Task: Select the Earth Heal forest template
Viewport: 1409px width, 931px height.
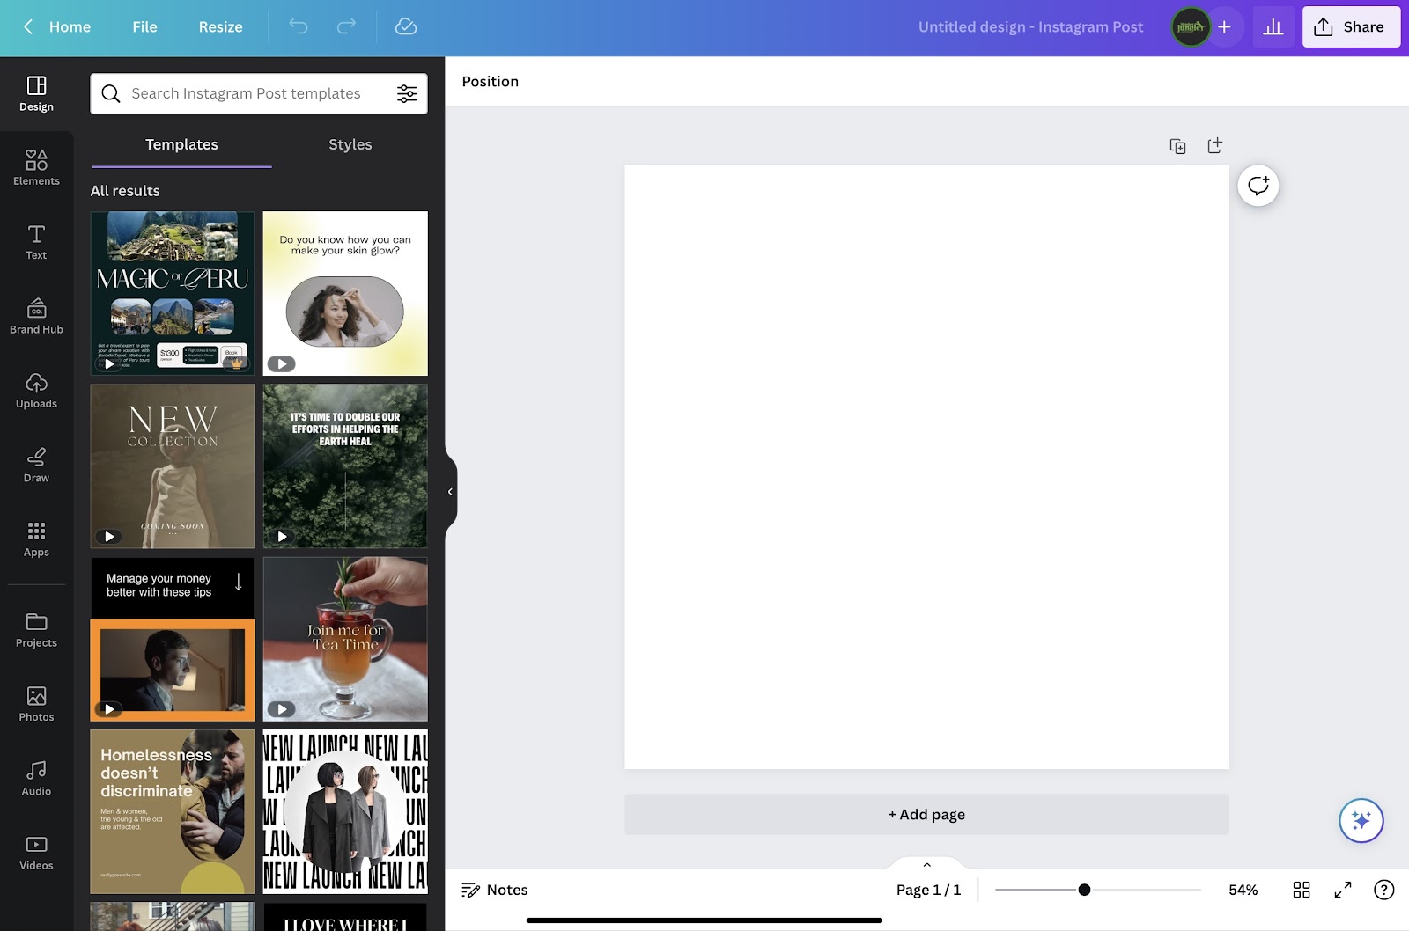Action: tap(345, 466)
